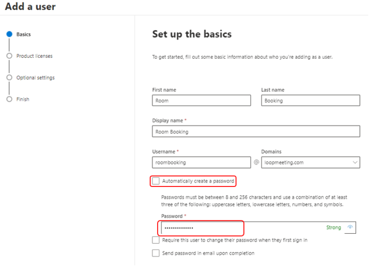The image size is (370, 267).
Task: Open the loopmeeting.com domain combo box
Action: (x=311, y=162)
